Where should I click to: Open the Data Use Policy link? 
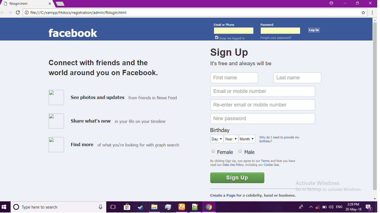point(233,165)
